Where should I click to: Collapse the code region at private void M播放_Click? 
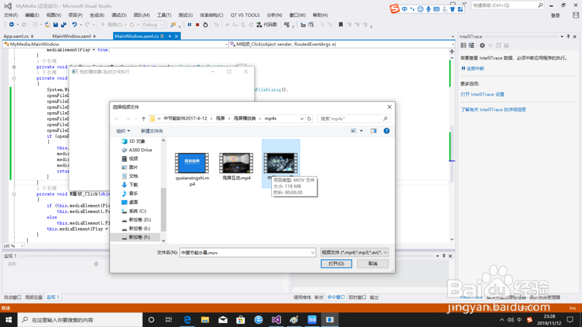tap(14, 194)
